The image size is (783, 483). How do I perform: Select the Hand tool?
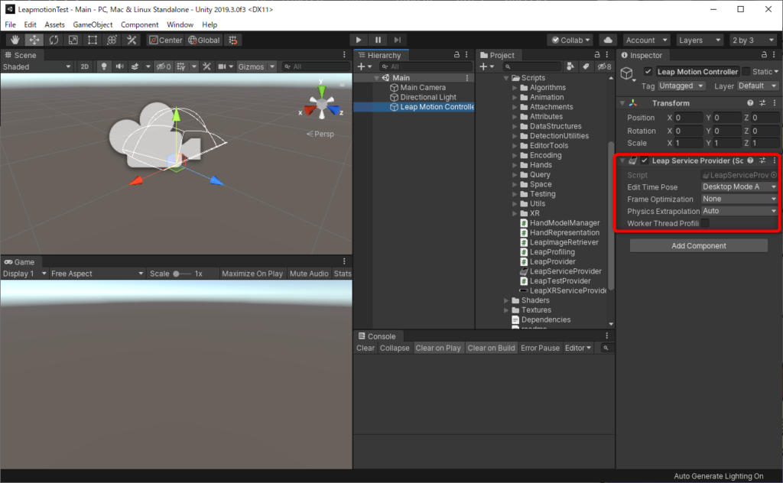15,40
